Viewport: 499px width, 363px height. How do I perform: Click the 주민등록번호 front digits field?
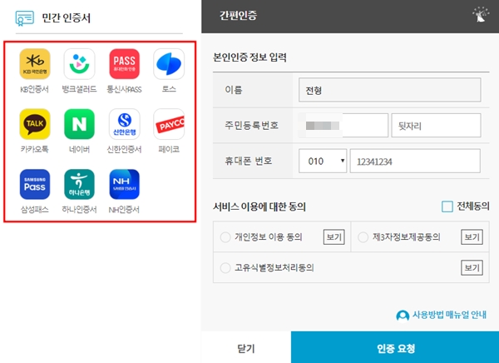tap(343, 125)
